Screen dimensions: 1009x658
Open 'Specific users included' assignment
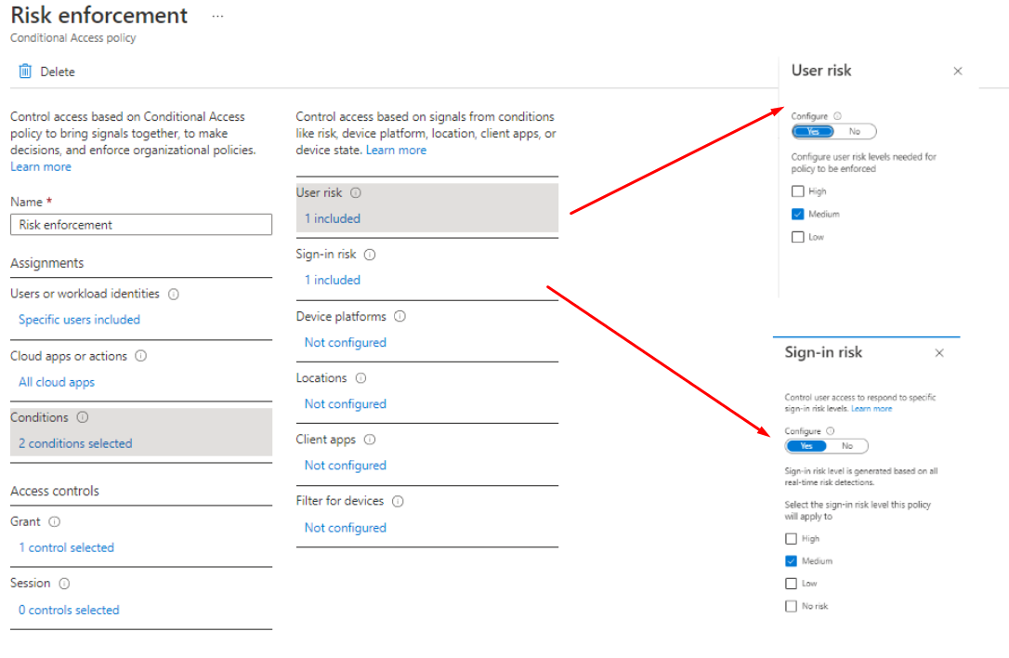pyautogui.click(x=79, y=320)
